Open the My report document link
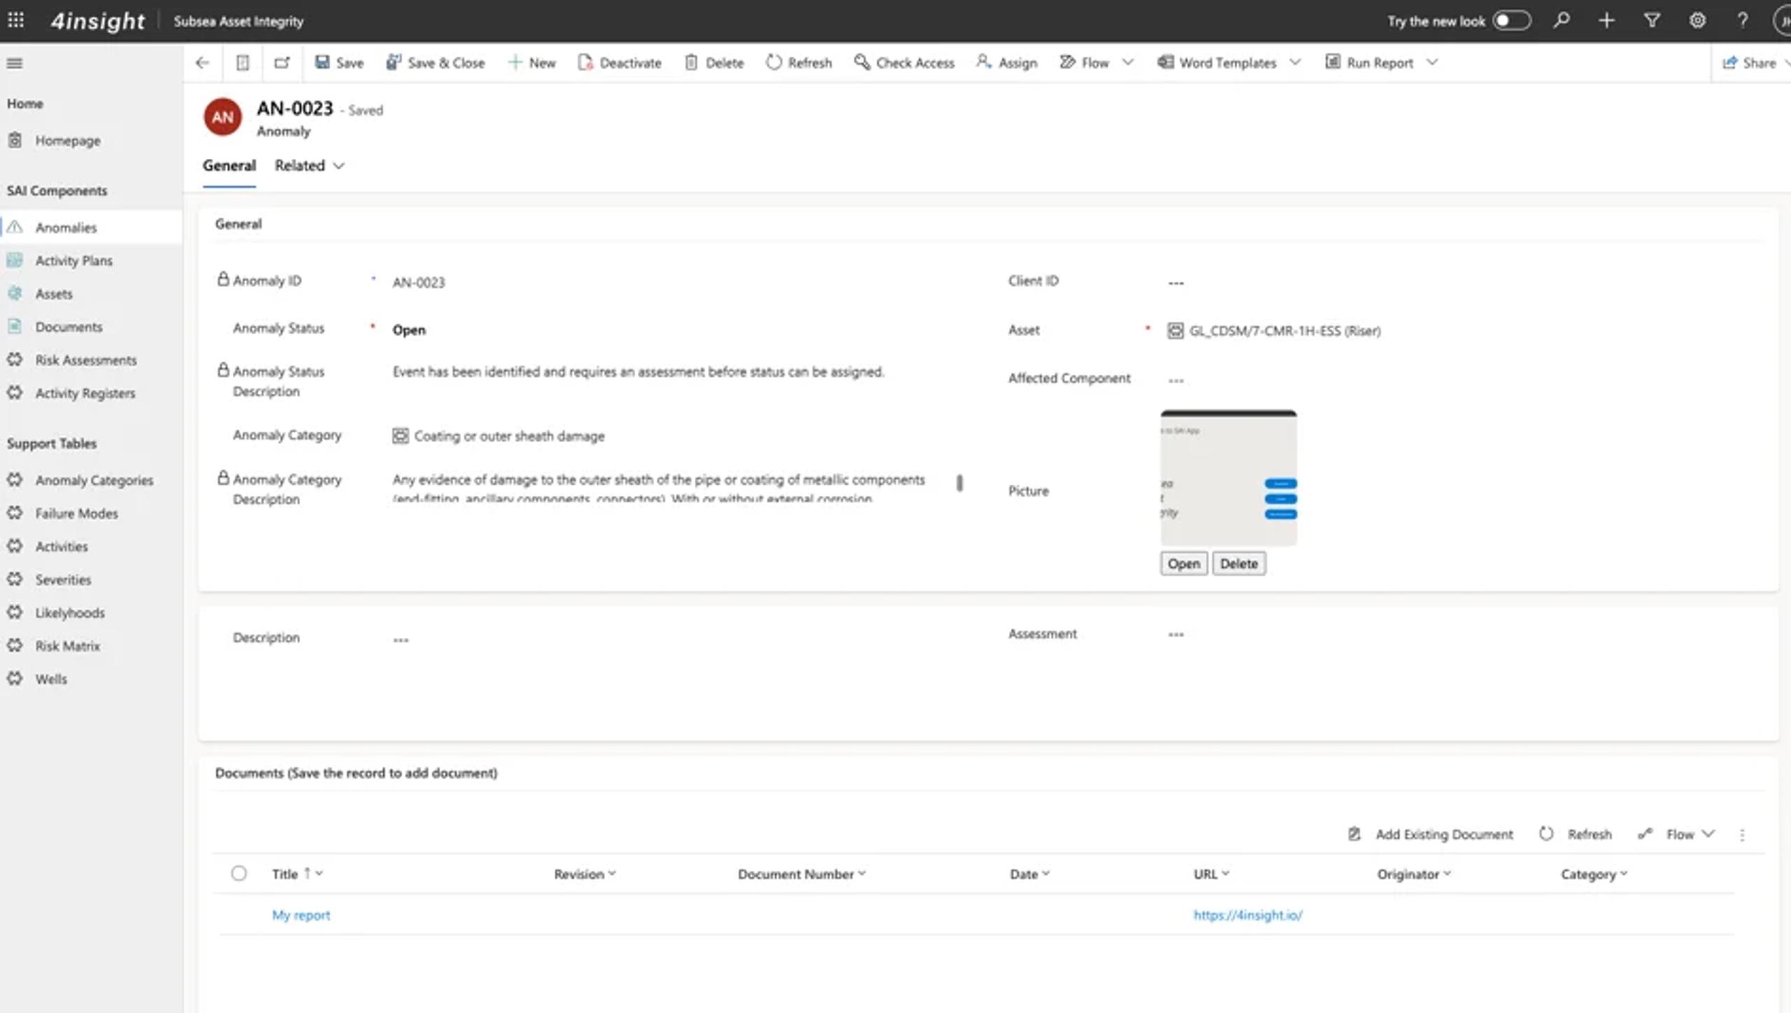Image resolution: width=1791 pixels, height=1013 pixels. click(301, 915)
